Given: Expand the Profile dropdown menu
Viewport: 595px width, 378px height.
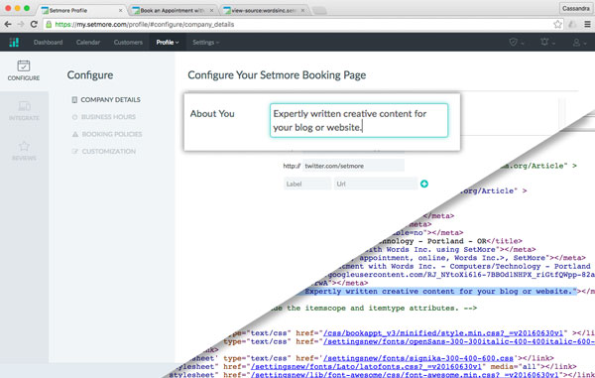Looking at the screenshot, I should point(168,42).
